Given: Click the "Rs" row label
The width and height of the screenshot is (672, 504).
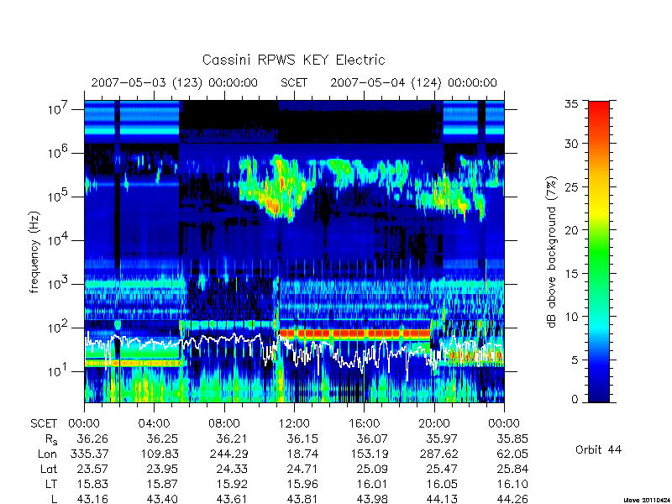Looking at the screenshot, I should [50, 439].
